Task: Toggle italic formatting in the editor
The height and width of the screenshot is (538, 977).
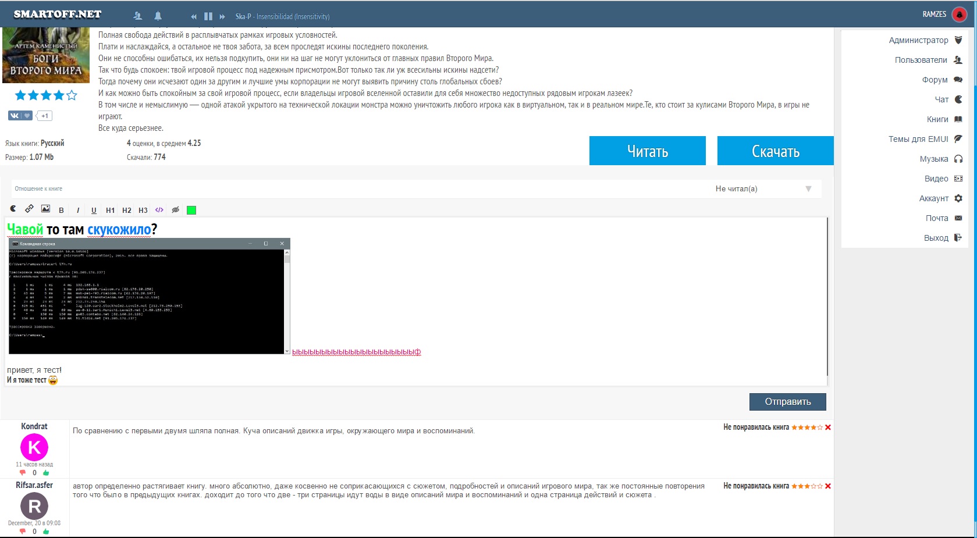Action: (78, 210)
